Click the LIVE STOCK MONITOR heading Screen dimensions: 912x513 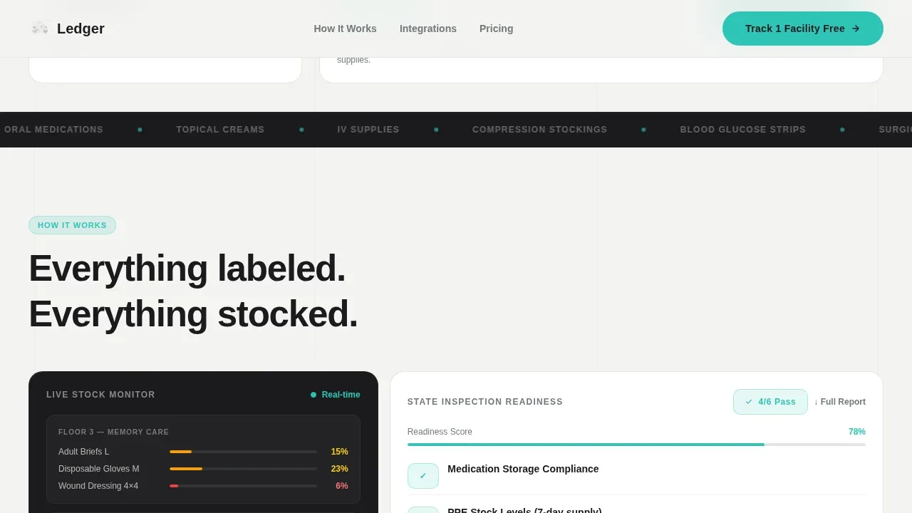[x=100, y=395]
